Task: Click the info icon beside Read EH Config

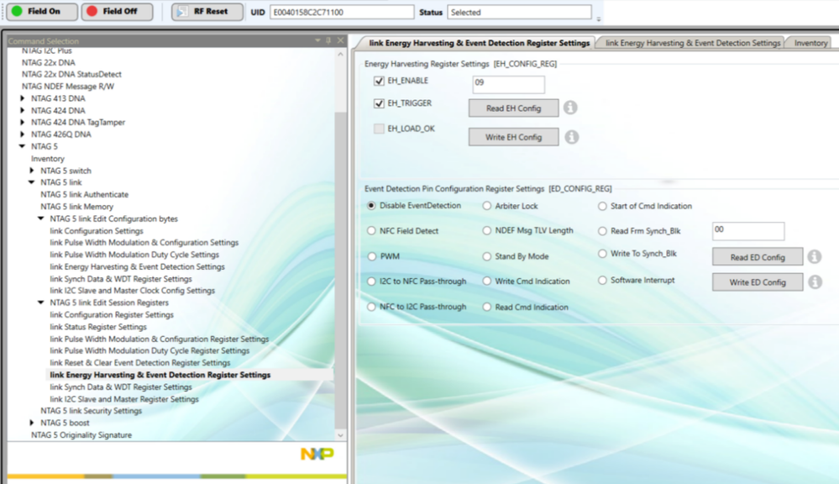Action: (x=570, y=108)
